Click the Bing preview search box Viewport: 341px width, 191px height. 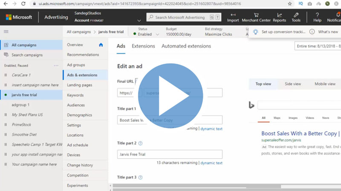pos(299,105)
